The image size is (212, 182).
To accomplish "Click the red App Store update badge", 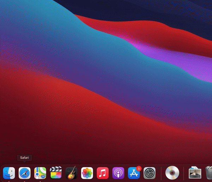I will 139,169.
